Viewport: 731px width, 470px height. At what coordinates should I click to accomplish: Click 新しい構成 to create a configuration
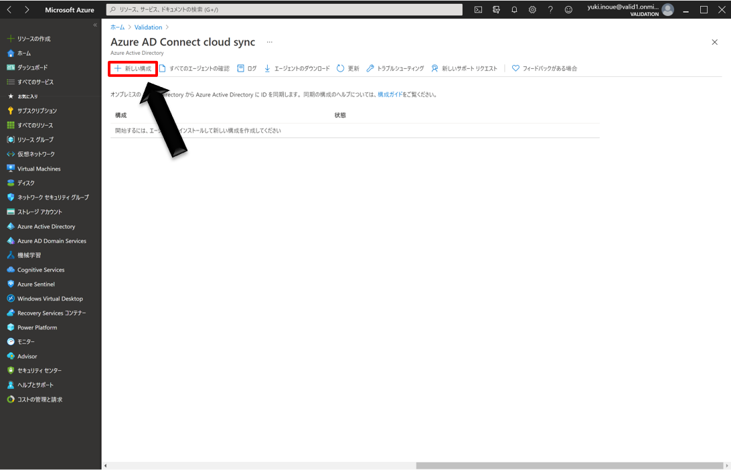133,68
